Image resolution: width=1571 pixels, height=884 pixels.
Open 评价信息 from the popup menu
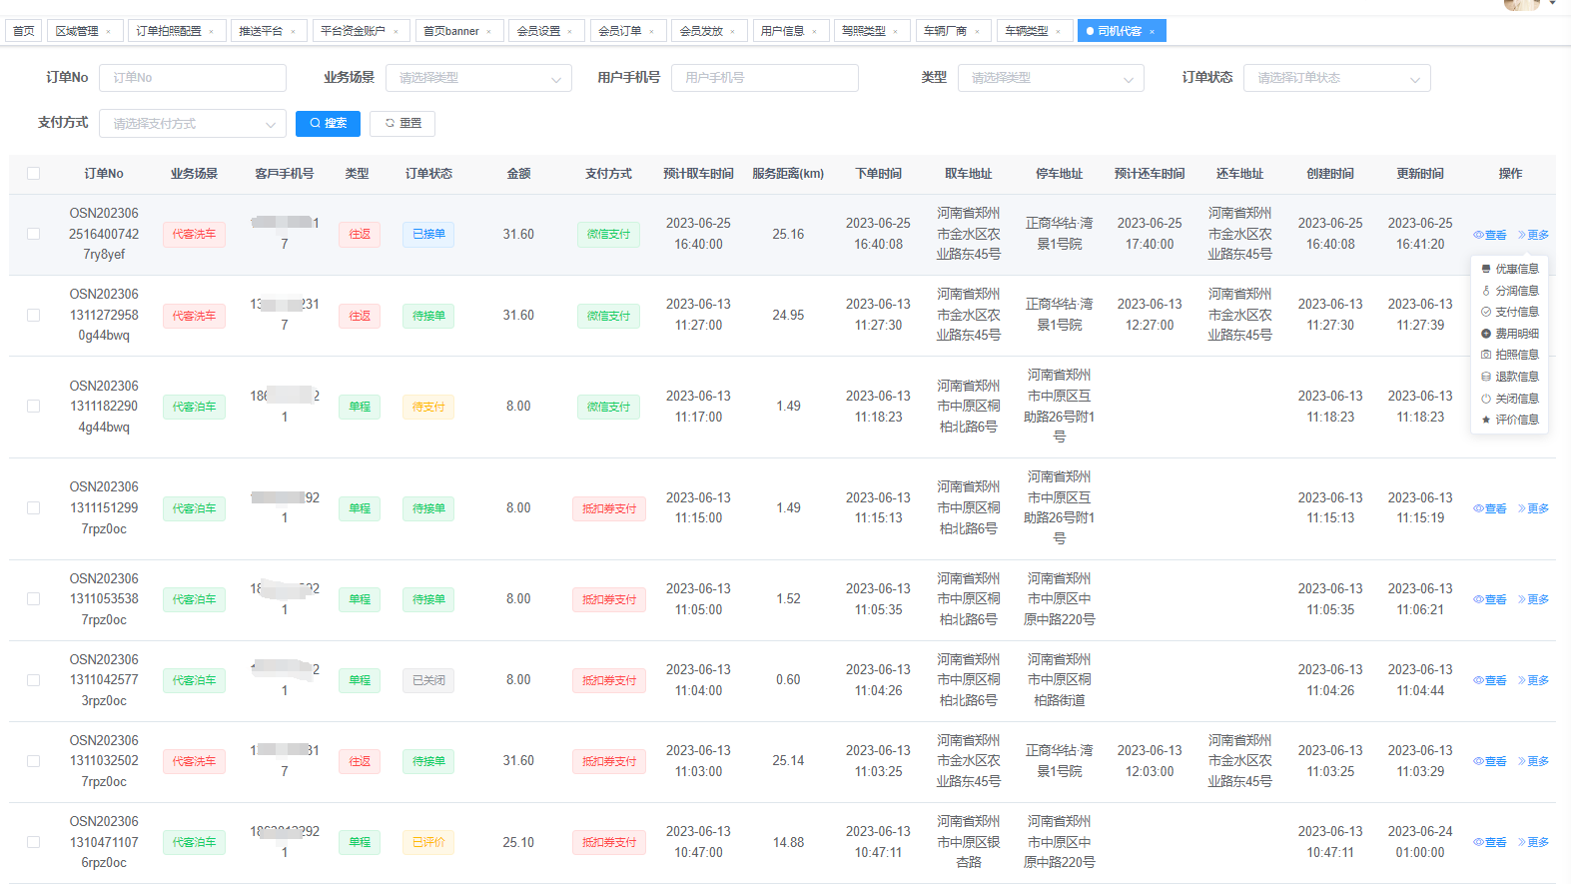(x=1510, y=420)
